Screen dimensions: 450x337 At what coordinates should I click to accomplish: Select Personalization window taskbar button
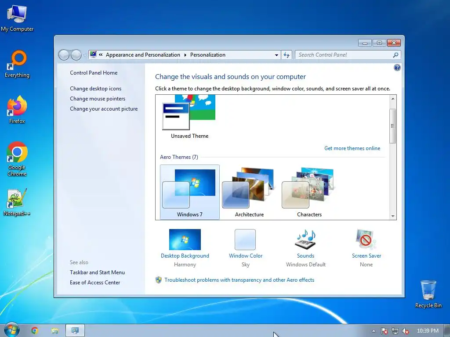tap(75, 331)
